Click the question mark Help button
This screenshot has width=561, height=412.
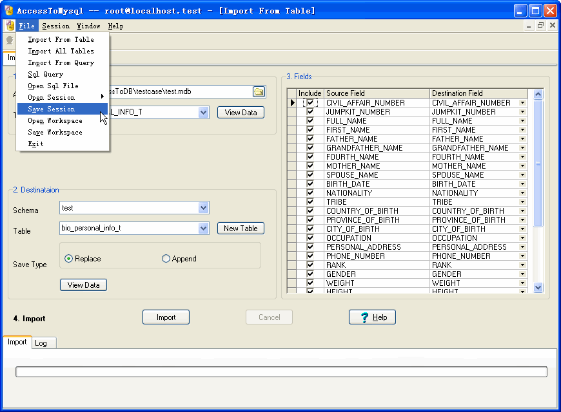(372, 317)
